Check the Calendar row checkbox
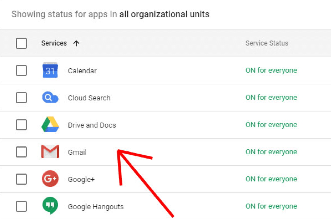 pos(21,71)
